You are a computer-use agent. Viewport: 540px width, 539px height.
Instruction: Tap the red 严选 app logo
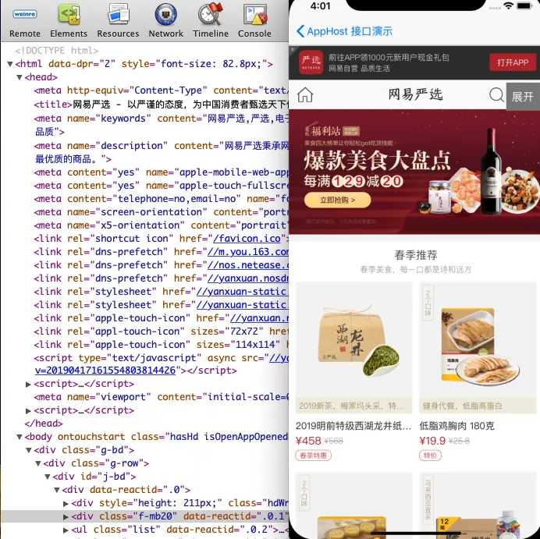[311, 62]
